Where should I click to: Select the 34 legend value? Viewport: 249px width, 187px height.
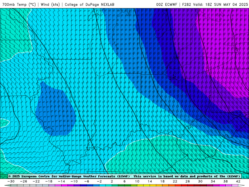coord(213,181)
